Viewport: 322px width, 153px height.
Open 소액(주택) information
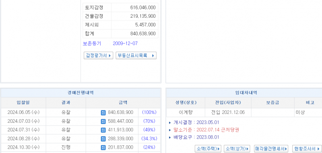click(208, 149)
